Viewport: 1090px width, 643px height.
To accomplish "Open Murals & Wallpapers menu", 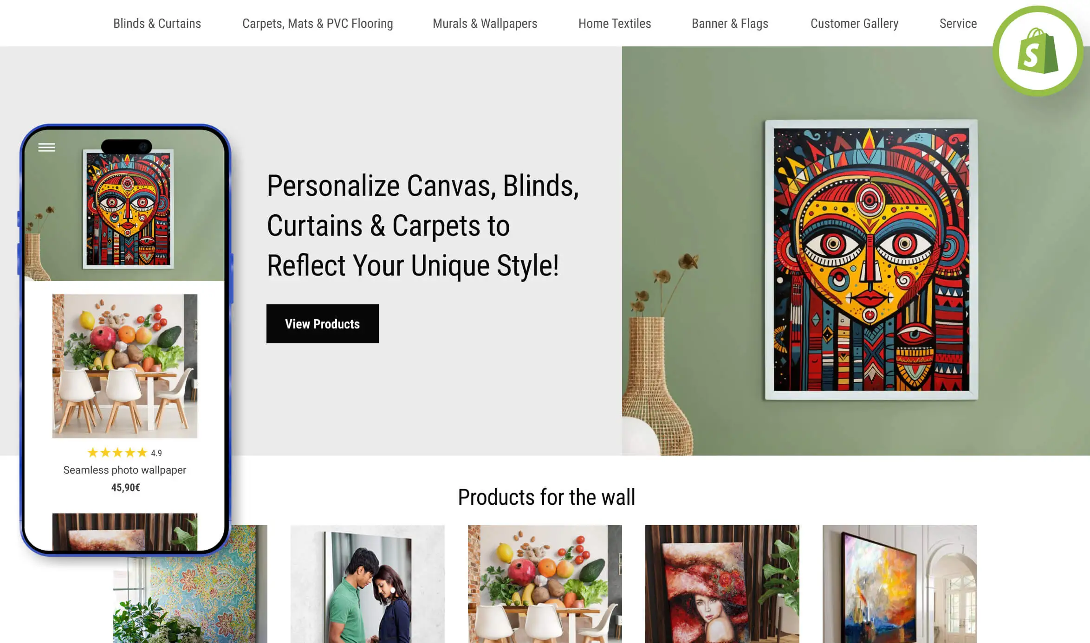I will 485,23.
